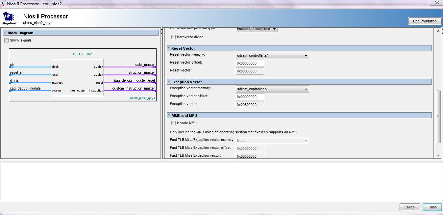
Task: Collapse the Reset Vector section
Action: (169, 48)
